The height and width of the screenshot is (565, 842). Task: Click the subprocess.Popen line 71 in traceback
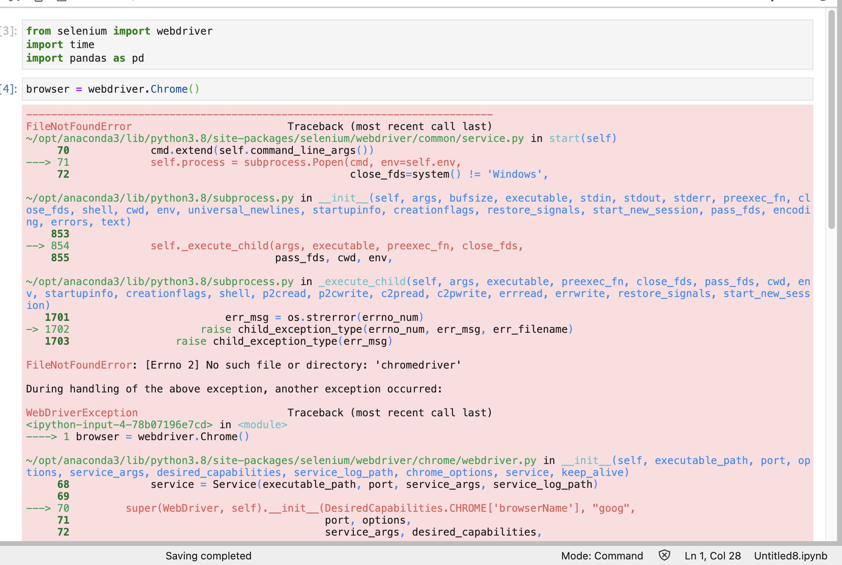(x=305, y=162)
